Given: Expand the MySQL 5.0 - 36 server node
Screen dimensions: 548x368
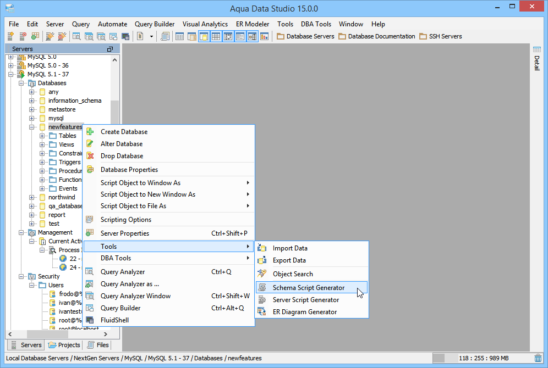Looking at the screenshot, I should [11, 65].
